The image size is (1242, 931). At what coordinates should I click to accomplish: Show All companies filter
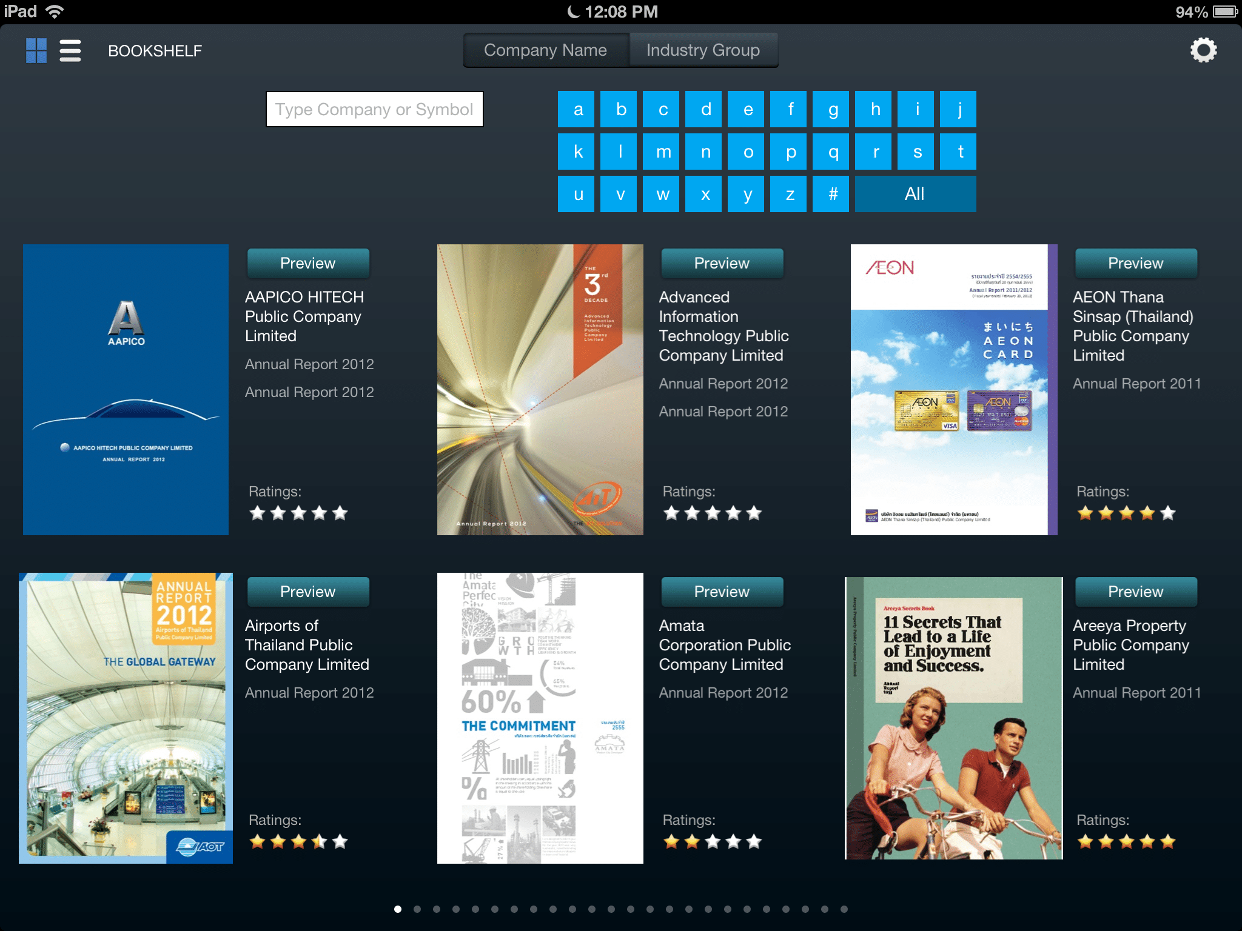click(915, 194)
